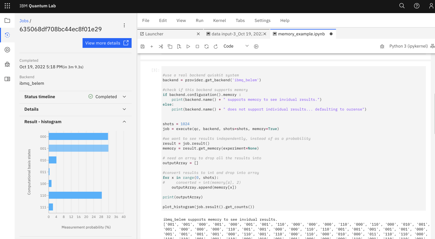Click the print(outputArray) code line
Image resolution: width=435 pixels, height=239 pixels.
[182, 197]
